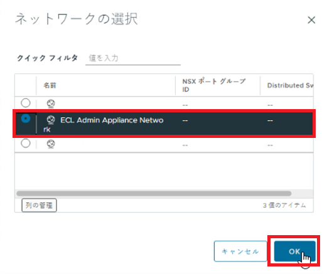Click the キャンセル button

click(x=240, y=251)
